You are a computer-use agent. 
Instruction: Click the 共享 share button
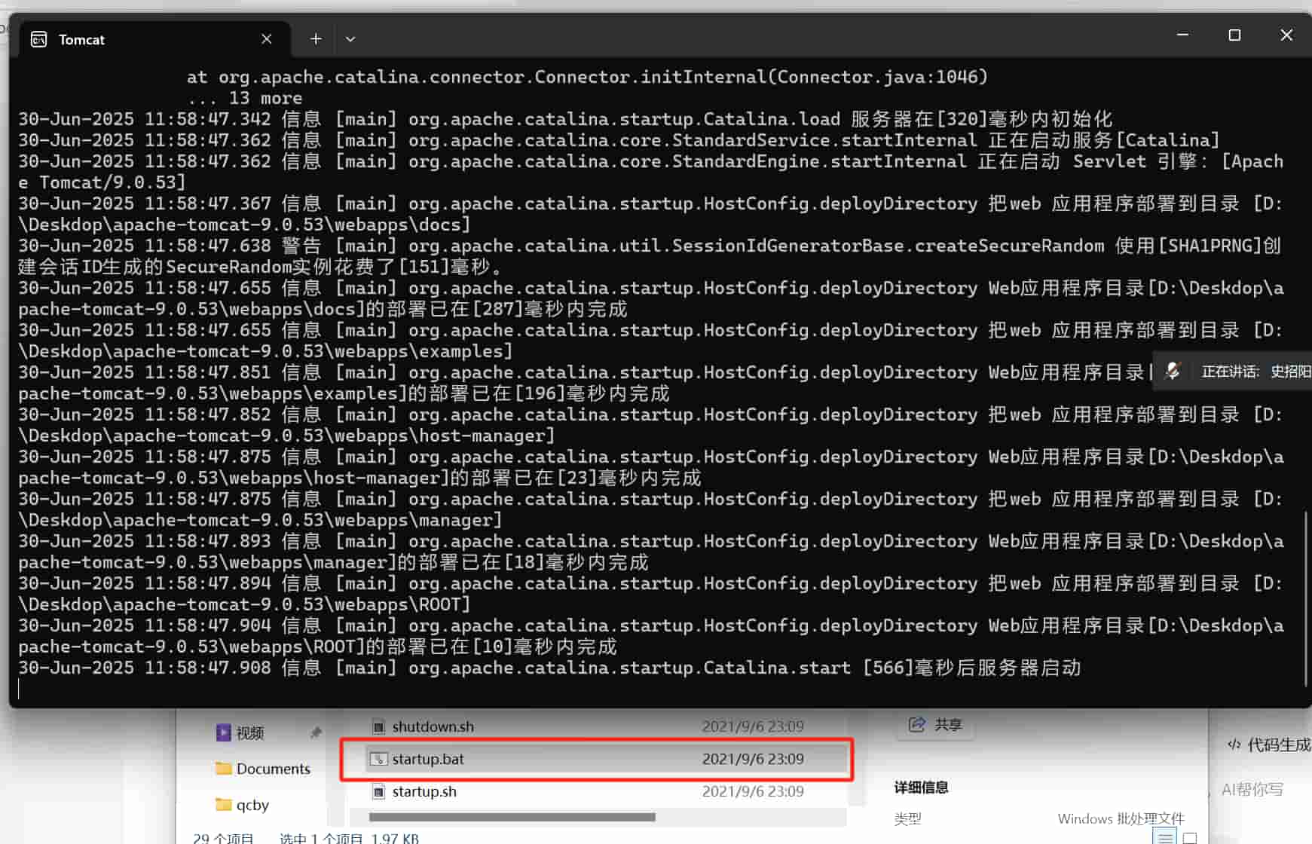[x=935, y=725]
